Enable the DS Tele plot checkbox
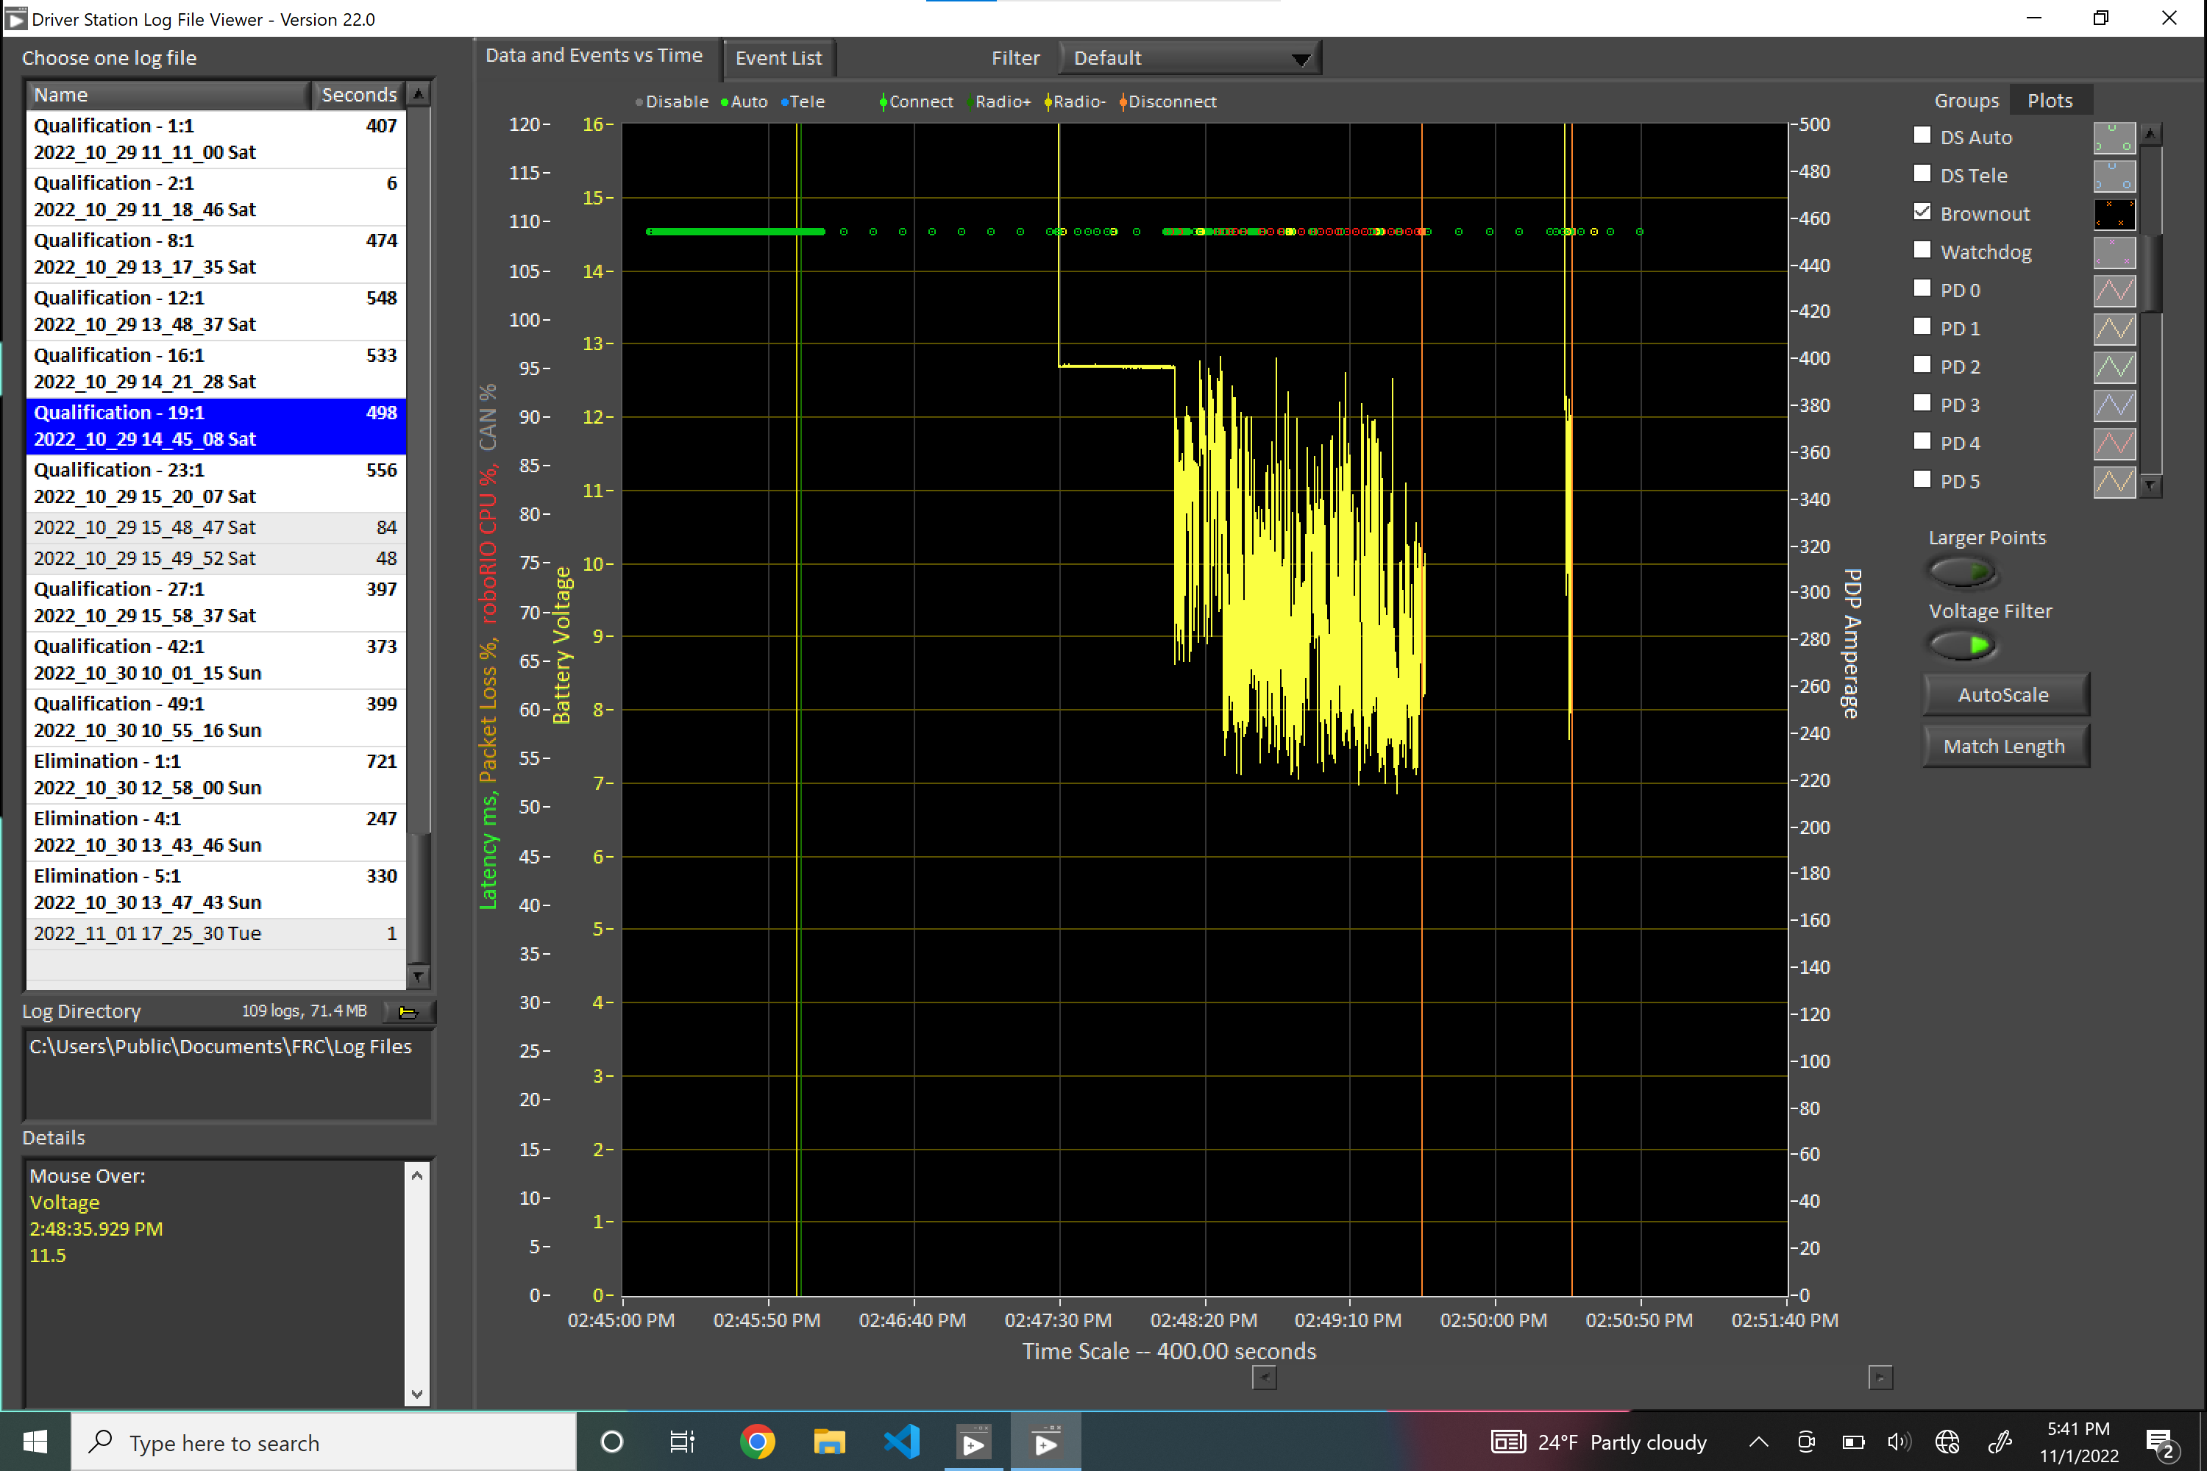2207x1471 pixels. pos(1922,174)
